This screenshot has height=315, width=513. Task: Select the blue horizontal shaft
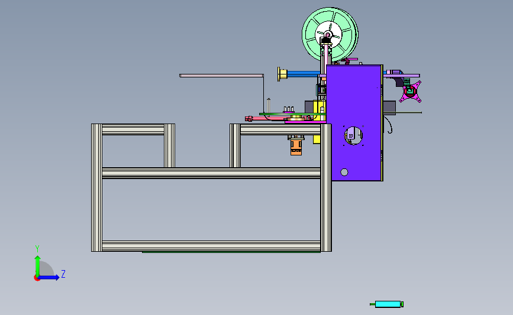304,74
